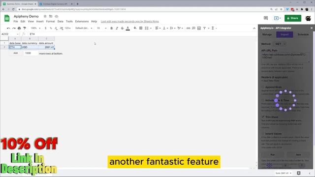Image resolution: width=315 pixels, height=177 pixels.
Task: Open the Edit menu
Action: point(23,21)
